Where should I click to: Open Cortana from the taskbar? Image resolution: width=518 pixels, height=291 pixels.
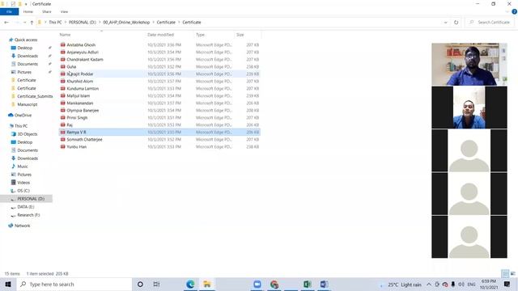[x=140, y=284]
